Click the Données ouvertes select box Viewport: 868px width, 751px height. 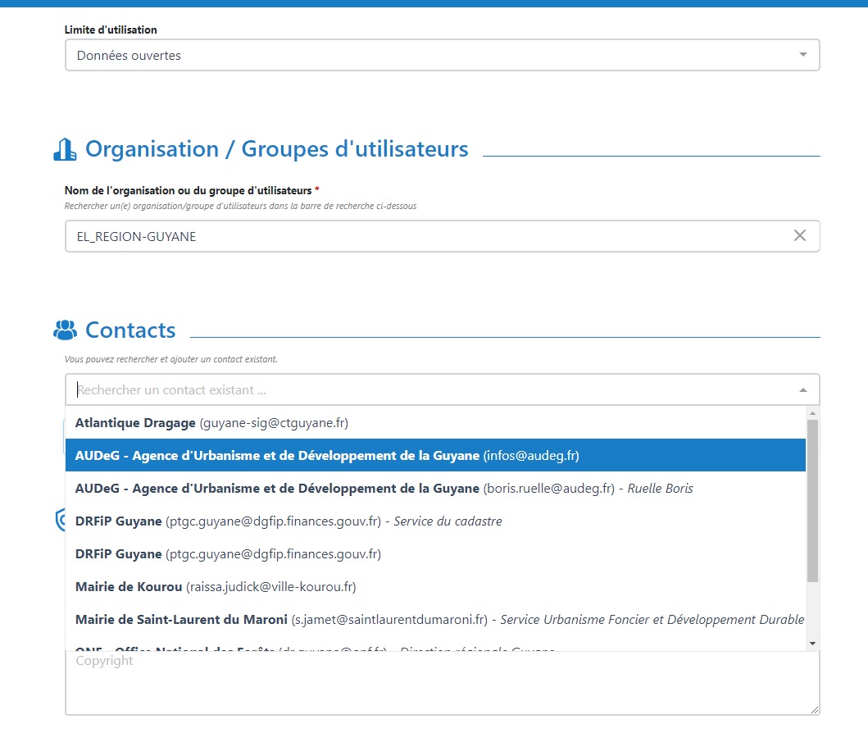(426, 55)
